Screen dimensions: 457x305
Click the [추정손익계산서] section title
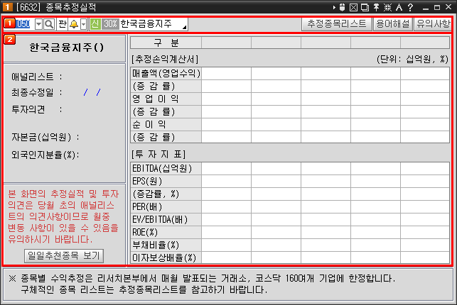165,60
